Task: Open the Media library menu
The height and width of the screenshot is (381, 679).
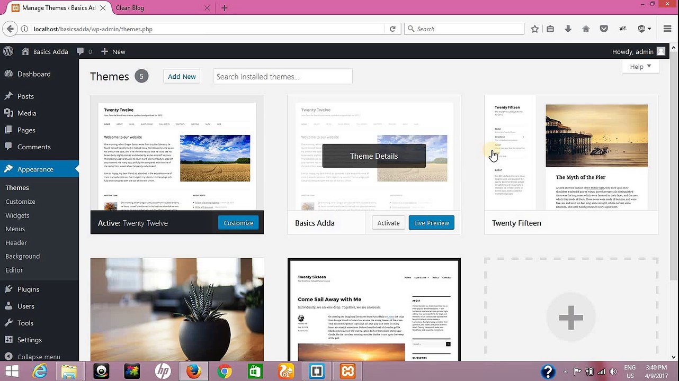Action: [x=26, y=113]
